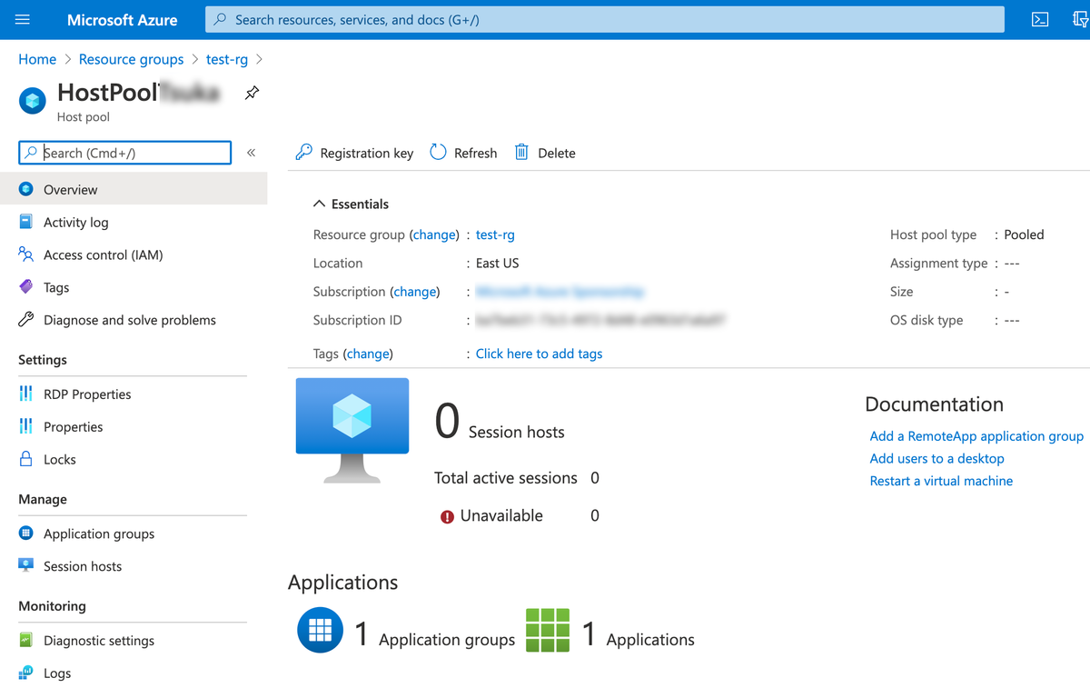Image resolution: width=1090 pixels, height=688 pixels.
Task: Click the Registration key icon
Action: [x=304, y=153]
